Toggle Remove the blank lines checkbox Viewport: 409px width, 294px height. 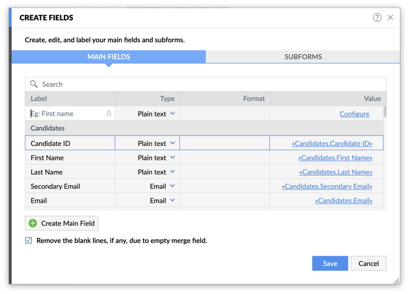pyautogui.click(x=29, y=241)
